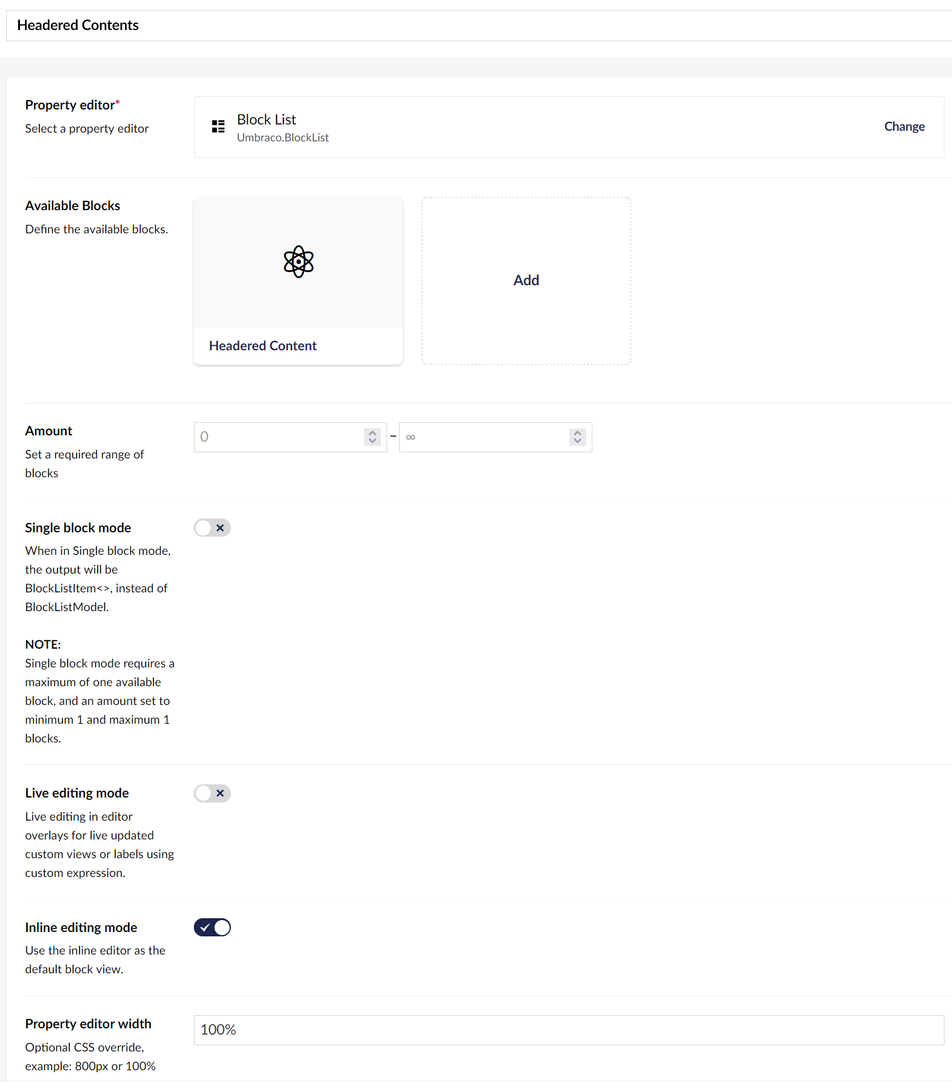The height and width of the screenshot is (1089, 952).
Task: Click the checkmark icon on Inline editing mode
Action: pos(206,927)
